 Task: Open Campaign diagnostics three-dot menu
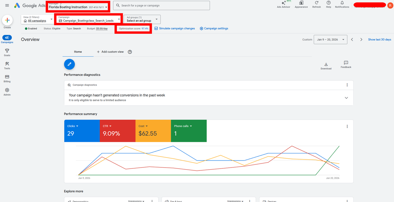click(x=347, y=85)
